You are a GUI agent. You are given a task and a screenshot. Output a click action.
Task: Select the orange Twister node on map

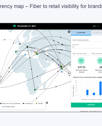tap(35, 53)
